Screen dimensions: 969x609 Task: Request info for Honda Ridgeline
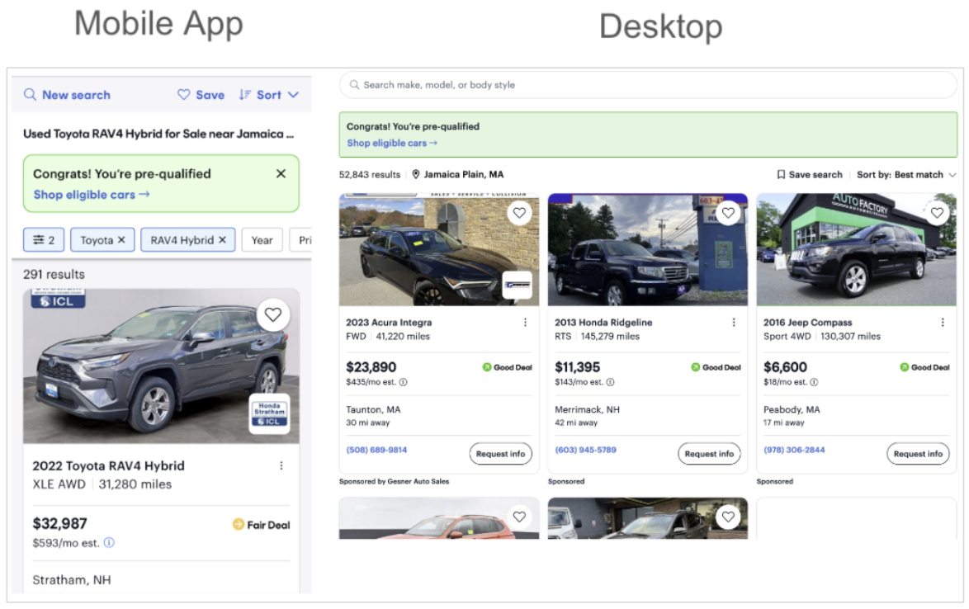(709, 453)
